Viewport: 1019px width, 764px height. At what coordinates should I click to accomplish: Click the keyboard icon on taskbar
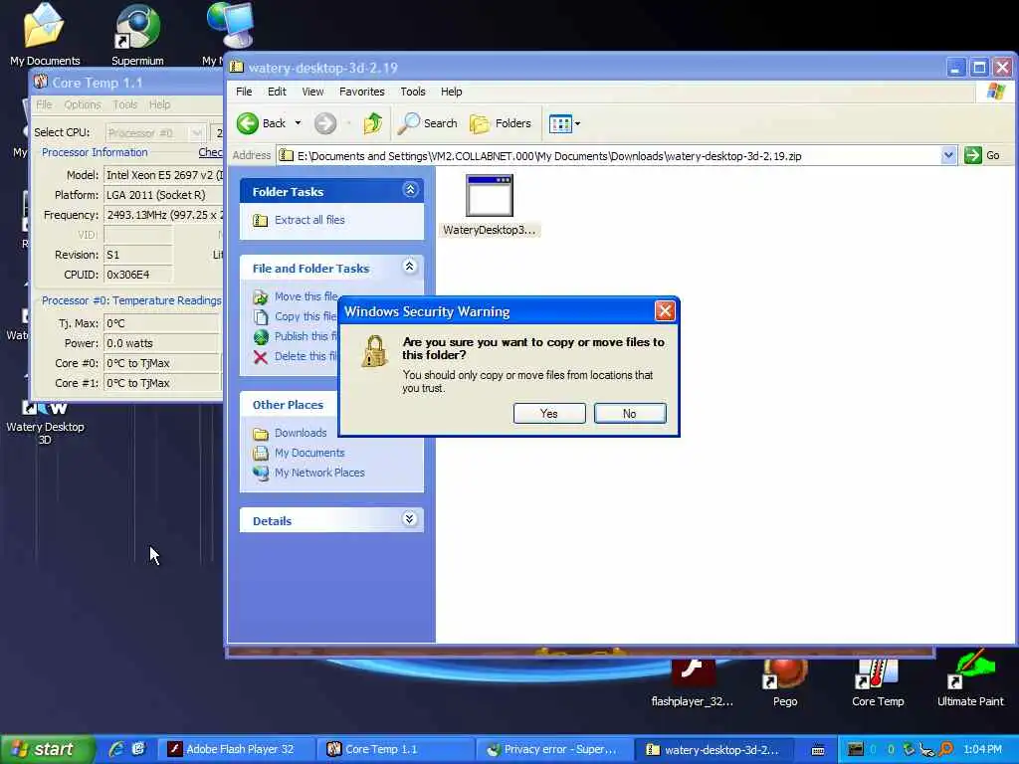[x=818, y=750]
